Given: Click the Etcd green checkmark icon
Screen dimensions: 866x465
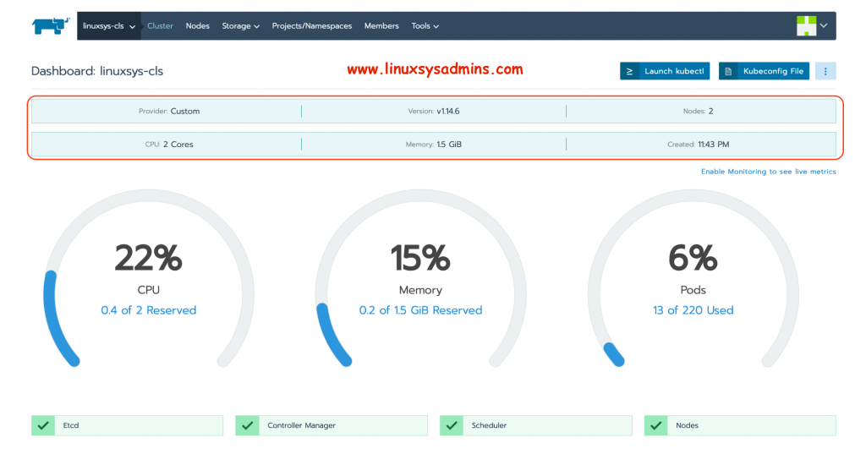Looking at the screenshot, I should 43,425.
